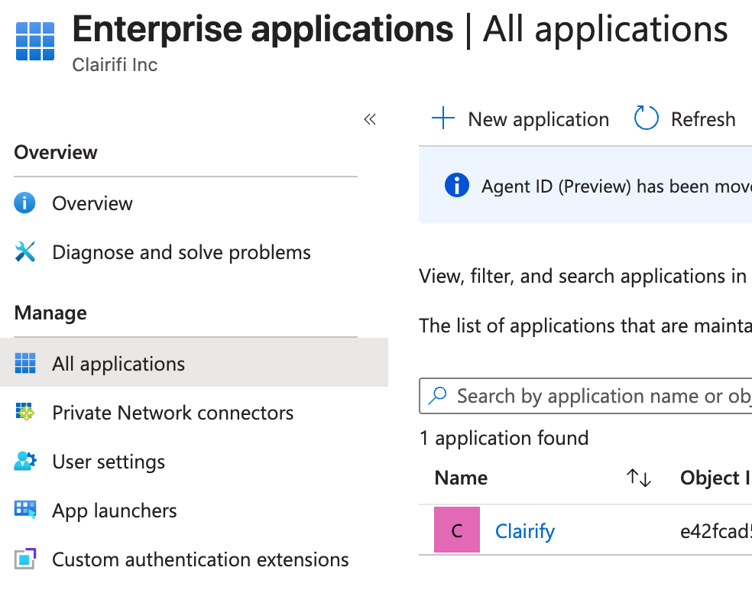The height and width of the screenshot is (590, 752).
Task: Collapse the left navigation sidebar
Action: (370, 119)
